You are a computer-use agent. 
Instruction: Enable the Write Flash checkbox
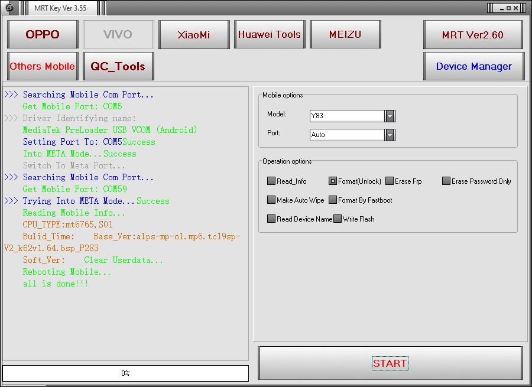pyautogui.click(x=338, y=219)
